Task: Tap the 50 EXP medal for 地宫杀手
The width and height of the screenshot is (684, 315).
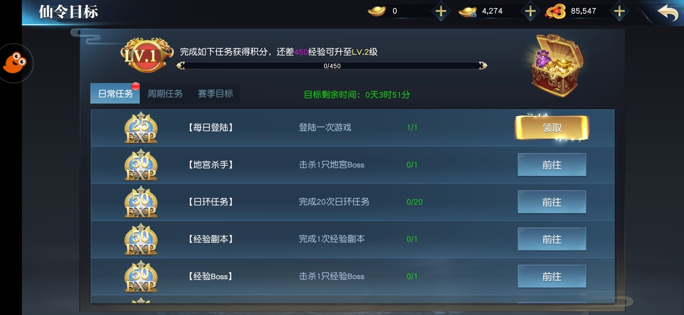Action: (x=141, y=165)
